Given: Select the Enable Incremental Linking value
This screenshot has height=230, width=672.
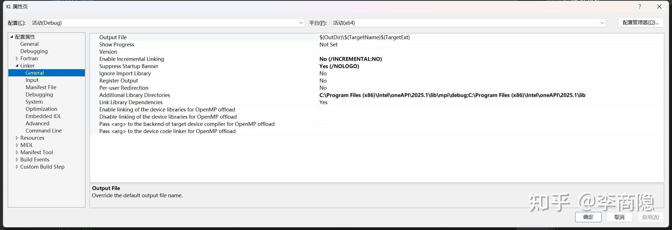Looking at the screenshot, I should coord(351,59).
